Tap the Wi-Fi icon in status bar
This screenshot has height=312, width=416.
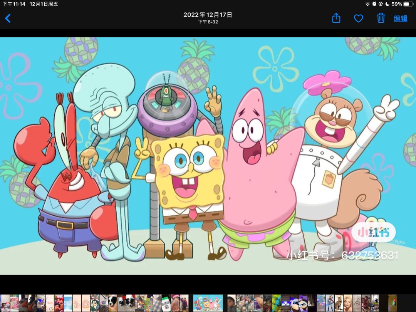coord(367,4)
